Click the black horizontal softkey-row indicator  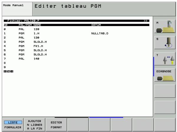point(72,117)
